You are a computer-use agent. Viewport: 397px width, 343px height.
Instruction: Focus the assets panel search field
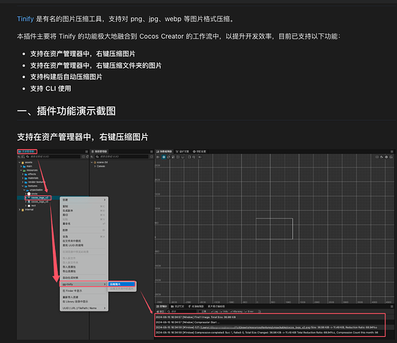tap(53, 157)
